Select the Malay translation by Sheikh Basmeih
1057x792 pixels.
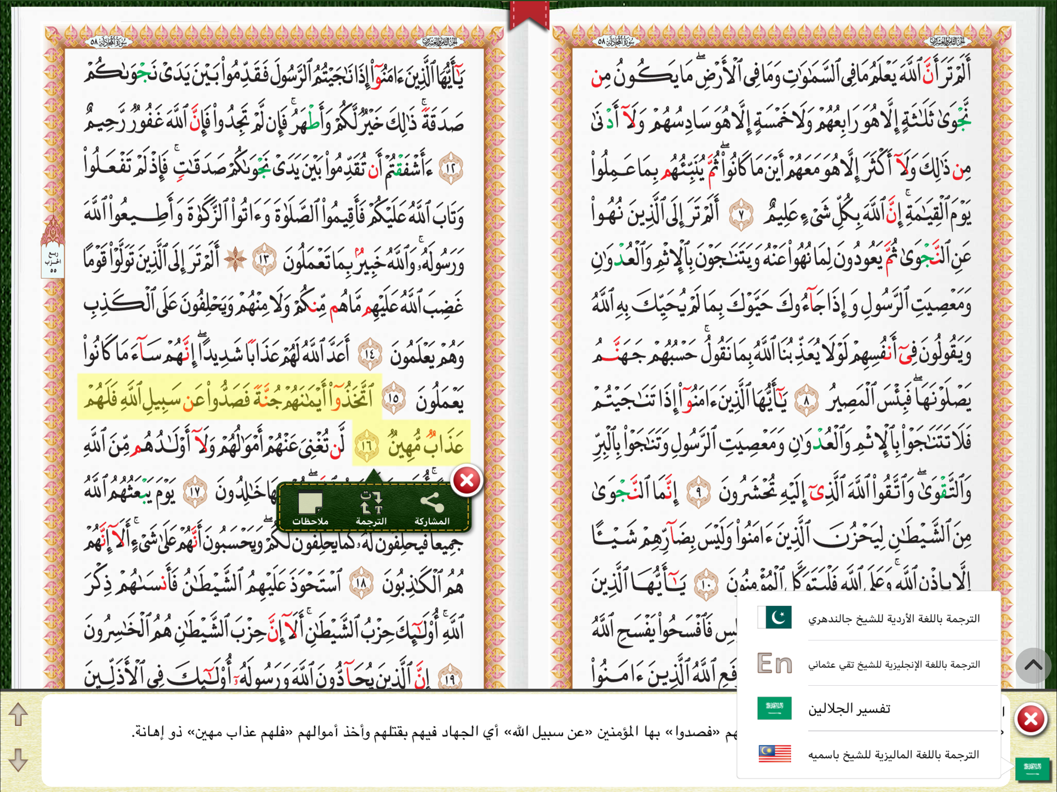869,754
